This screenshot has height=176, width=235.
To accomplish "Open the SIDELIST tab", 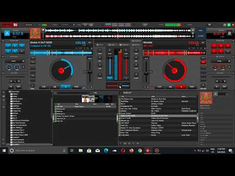I will tap(127, 93).
